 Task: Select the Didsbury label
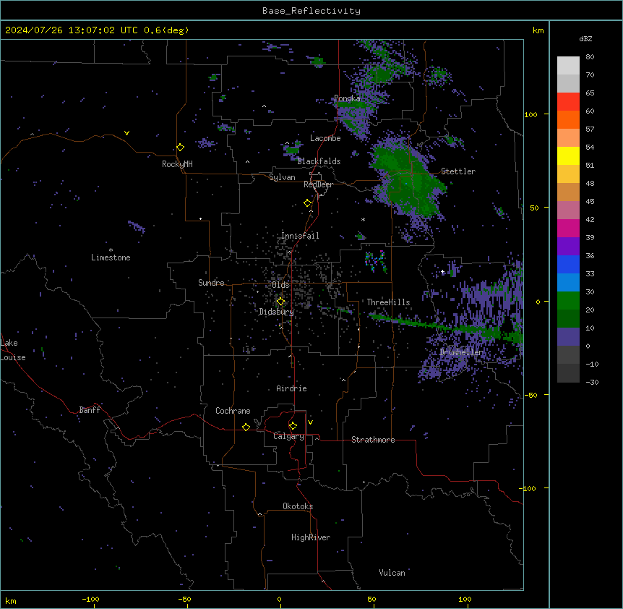pyautogui.click(x=277, y=312)
